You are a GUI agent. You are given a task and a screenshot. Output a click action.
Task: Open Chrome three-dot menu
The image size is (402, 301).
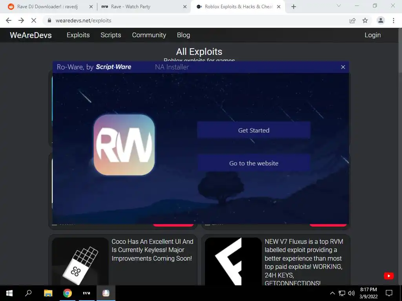[x=393, y=20]
